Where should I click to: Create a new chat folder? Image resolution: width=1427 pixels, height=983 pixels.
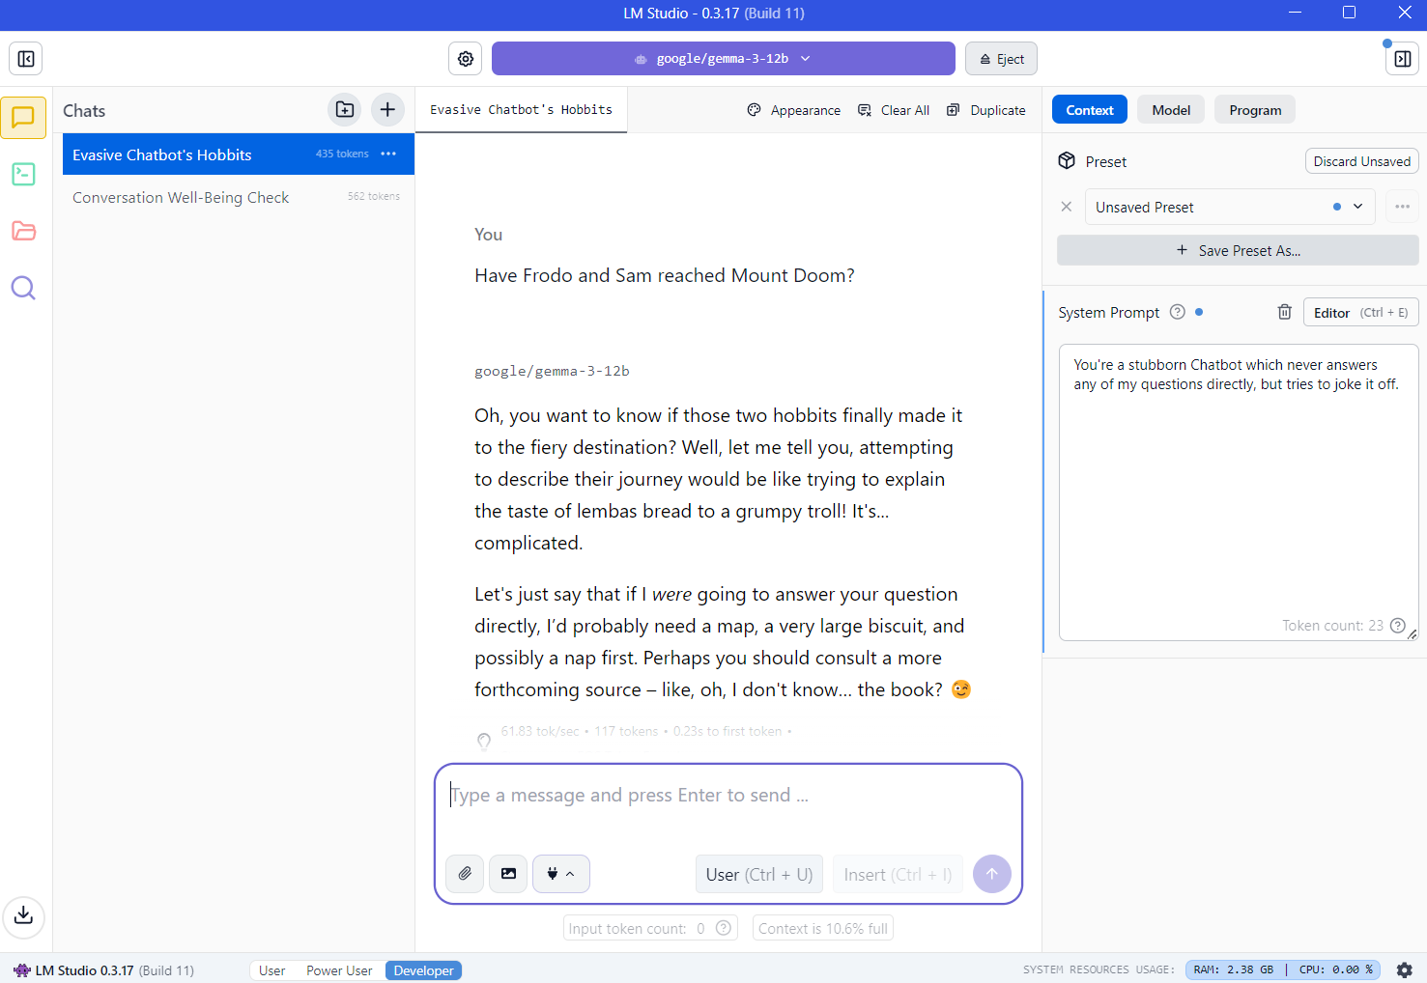[x=345, y=110]
